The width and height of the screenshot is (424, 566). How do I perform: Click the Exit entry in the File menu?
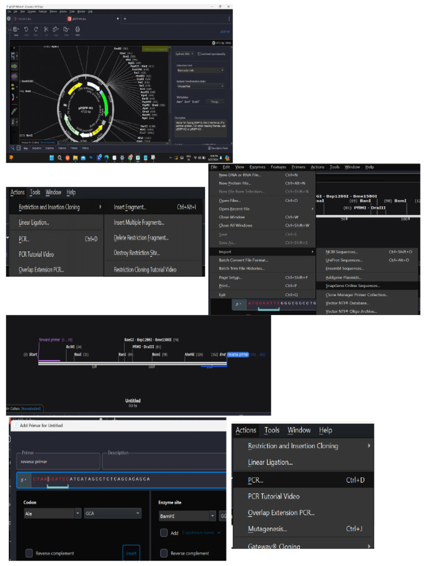click(x=262, y=295)
